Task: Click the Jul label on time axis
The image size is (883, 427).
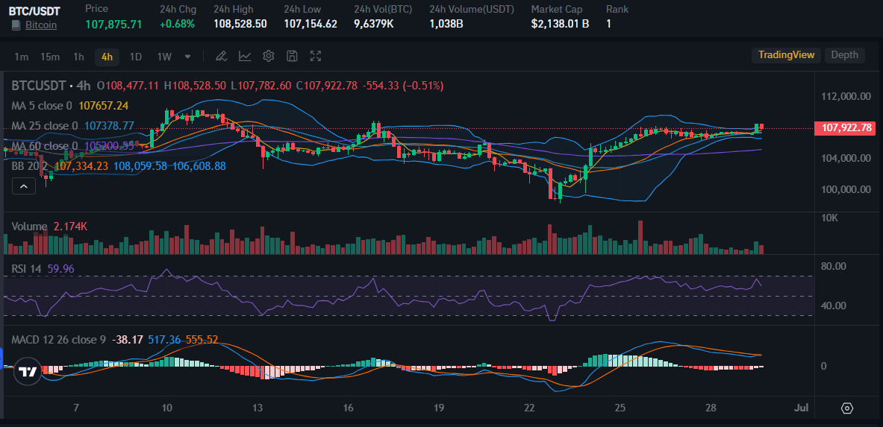Action: tap(801, 408)
